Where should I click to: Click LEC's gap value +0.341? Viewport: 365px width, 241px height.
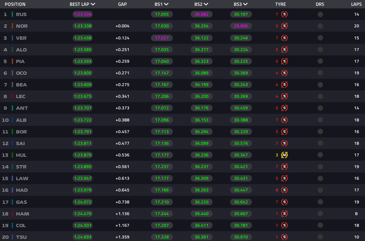pyautogui.click(x=123, y=96)
